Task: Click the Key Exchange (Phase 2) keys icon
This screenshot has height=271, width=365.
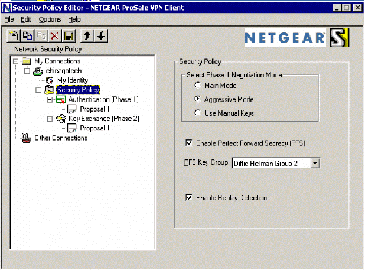Action: point(61,119)
